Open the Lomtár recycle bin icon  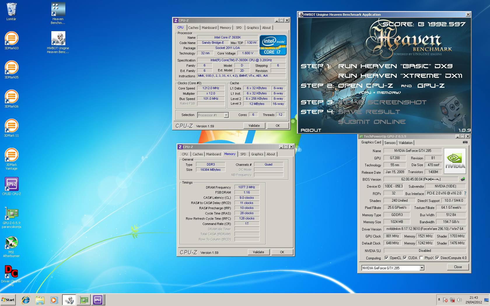[x=11, y=12]
